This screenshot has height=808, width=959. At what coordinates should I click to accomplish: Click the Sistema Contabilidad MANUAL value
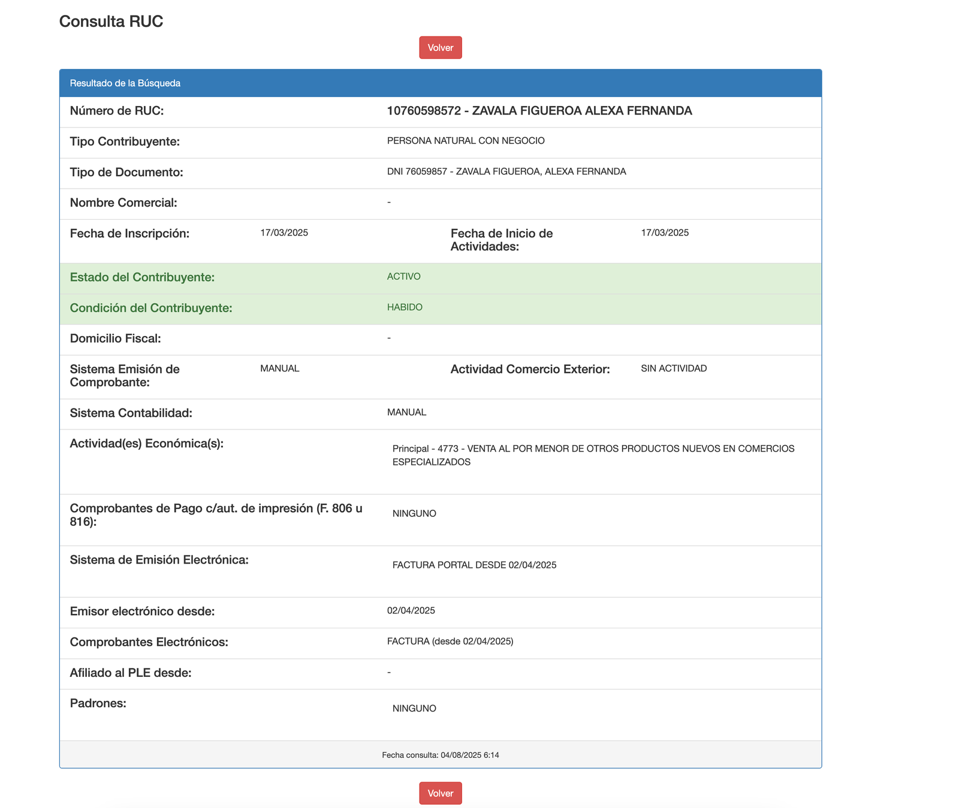(x=406, y=412)
